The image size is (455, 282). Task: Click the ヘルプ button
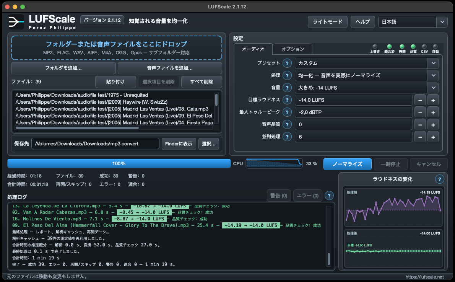click(363, 22)
